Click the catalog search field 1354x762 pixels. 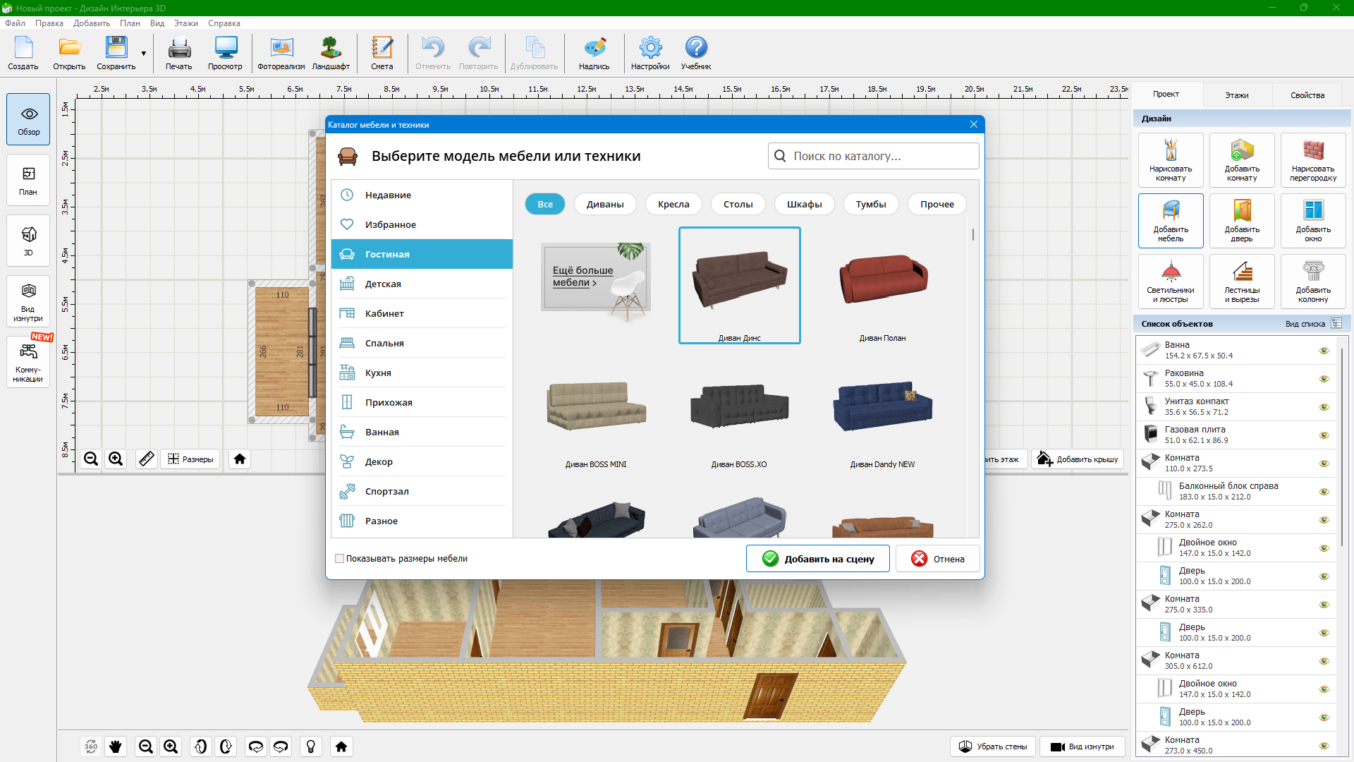[873, 156]
